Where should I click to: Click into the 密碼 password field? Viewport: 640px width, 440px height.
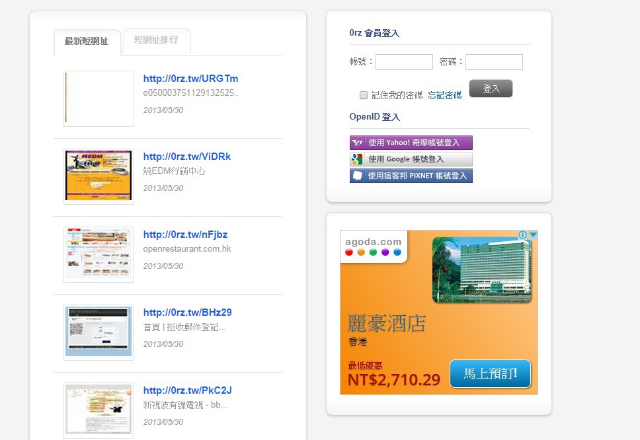[x=494, y=62]
